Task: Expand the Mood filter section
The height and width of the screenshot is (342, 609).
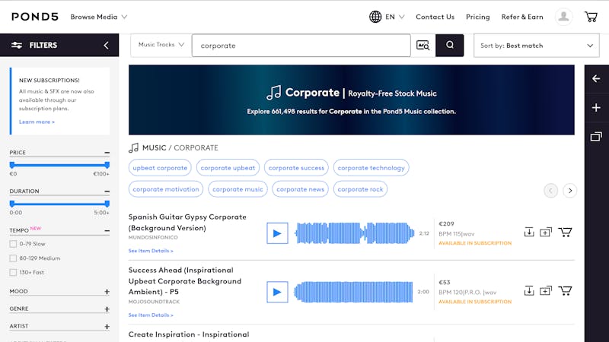Action: coord(107,292)
